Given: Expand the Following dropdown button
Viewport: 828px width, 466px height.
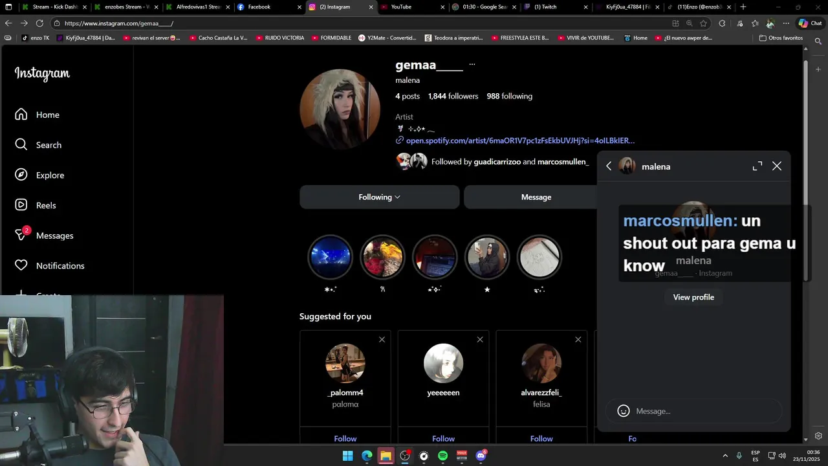Looking at the screenshot, I should [x=380, y=197].
